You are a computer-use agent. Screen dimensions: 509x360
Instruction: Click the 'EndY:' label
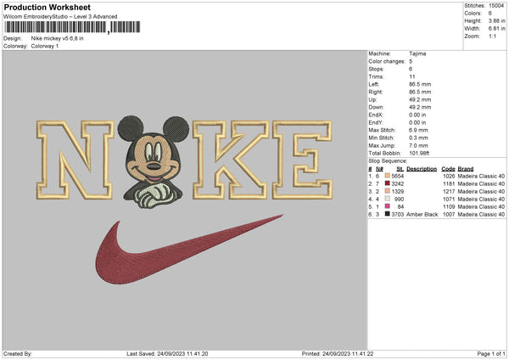pos(376,122)
